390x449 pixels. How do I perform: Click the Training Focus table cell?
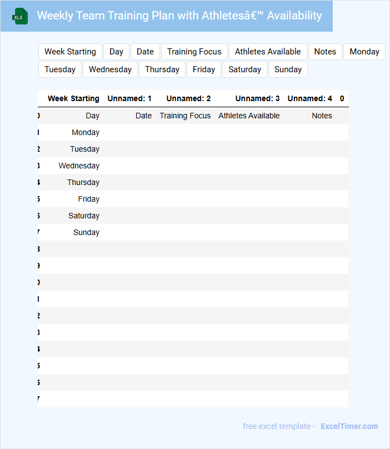(185, 116)
